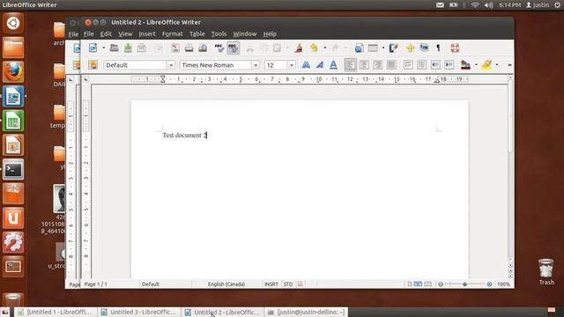This screenshot has height=317, width=564.
Task: Open the paragraph style Default dropdown
Action: coord(171,65)
